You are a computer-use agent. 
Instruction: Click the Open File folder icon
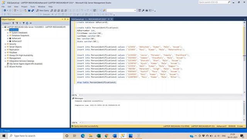[x=25, y=10]
